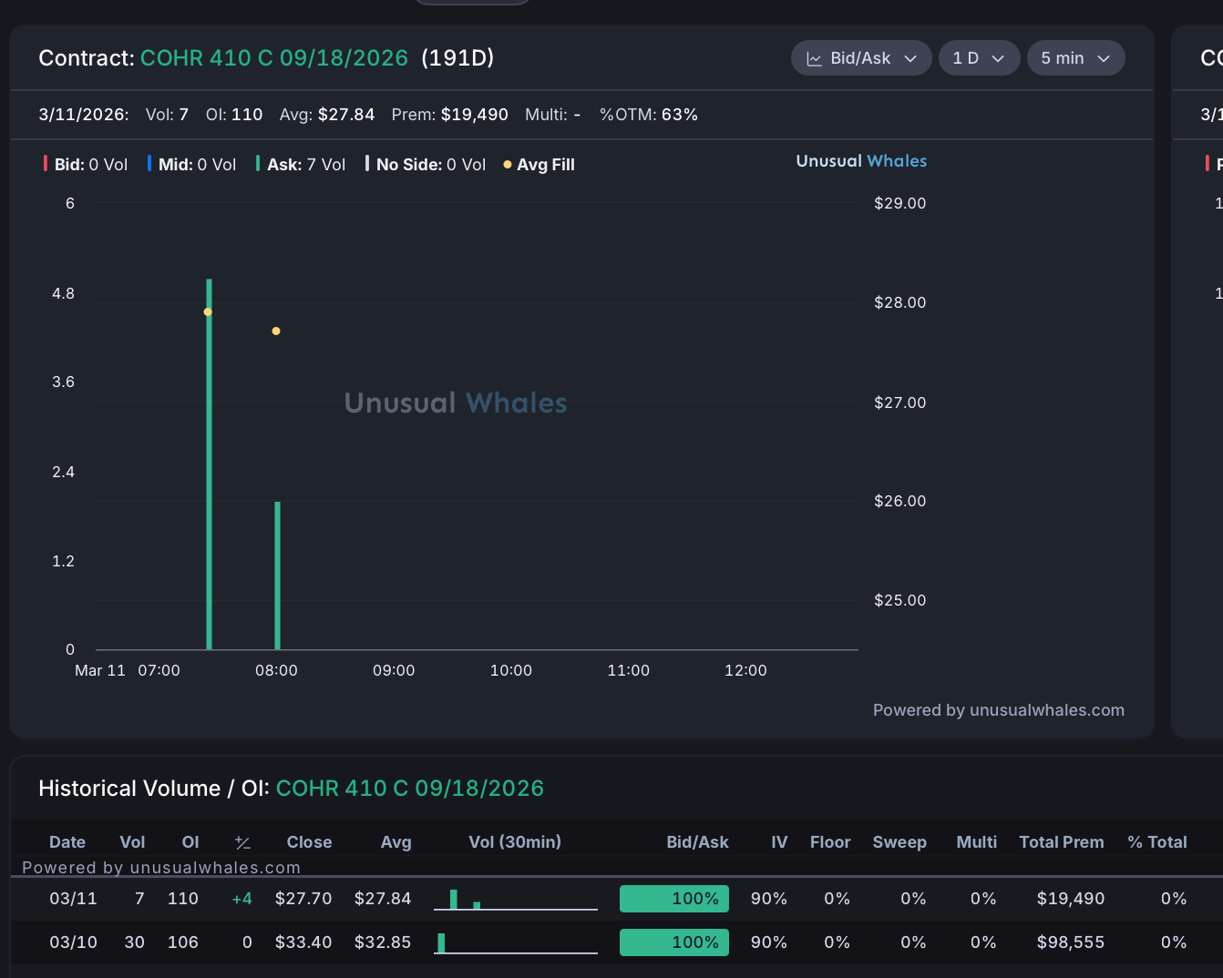Screen dimensions: 1223x978
Task: Click the 30min volume sparkline in the 03/11 row
Action: tap(516, 900)
